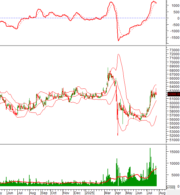Viewport: 180px width, 195px height.
Task: Select the Dec month label
Action: 77,193
